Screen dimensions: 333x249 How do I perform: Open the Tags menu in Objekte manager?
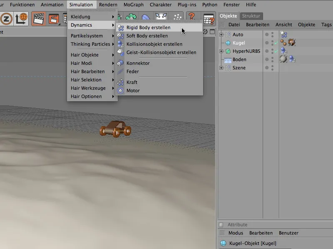point(326,24)
